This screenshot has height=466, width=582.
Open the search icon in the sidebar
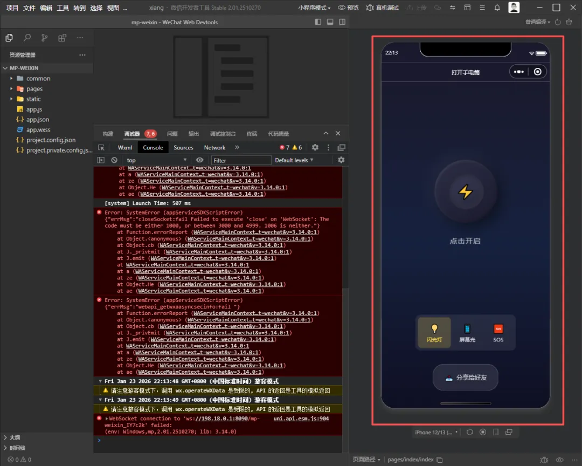pyautogui.click(x=27, y=38)
